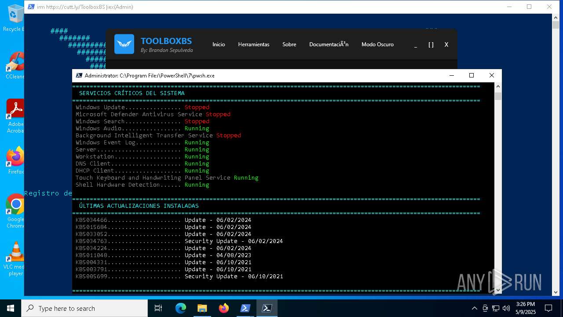Open Task View on the taskbar

158,308
